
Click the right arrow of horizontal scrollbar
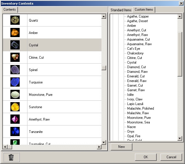coord(99,147)
